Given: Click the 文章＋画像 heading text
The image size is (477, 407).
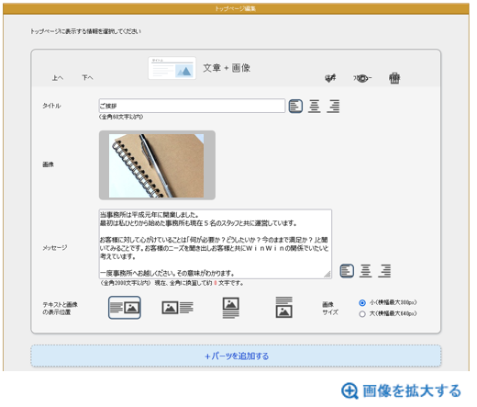Looking at the screenshot, I should 227,68.
